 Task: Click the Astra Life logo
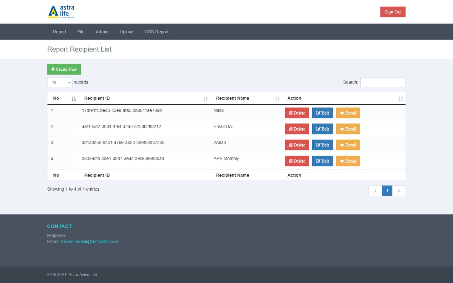click(61, 12)
